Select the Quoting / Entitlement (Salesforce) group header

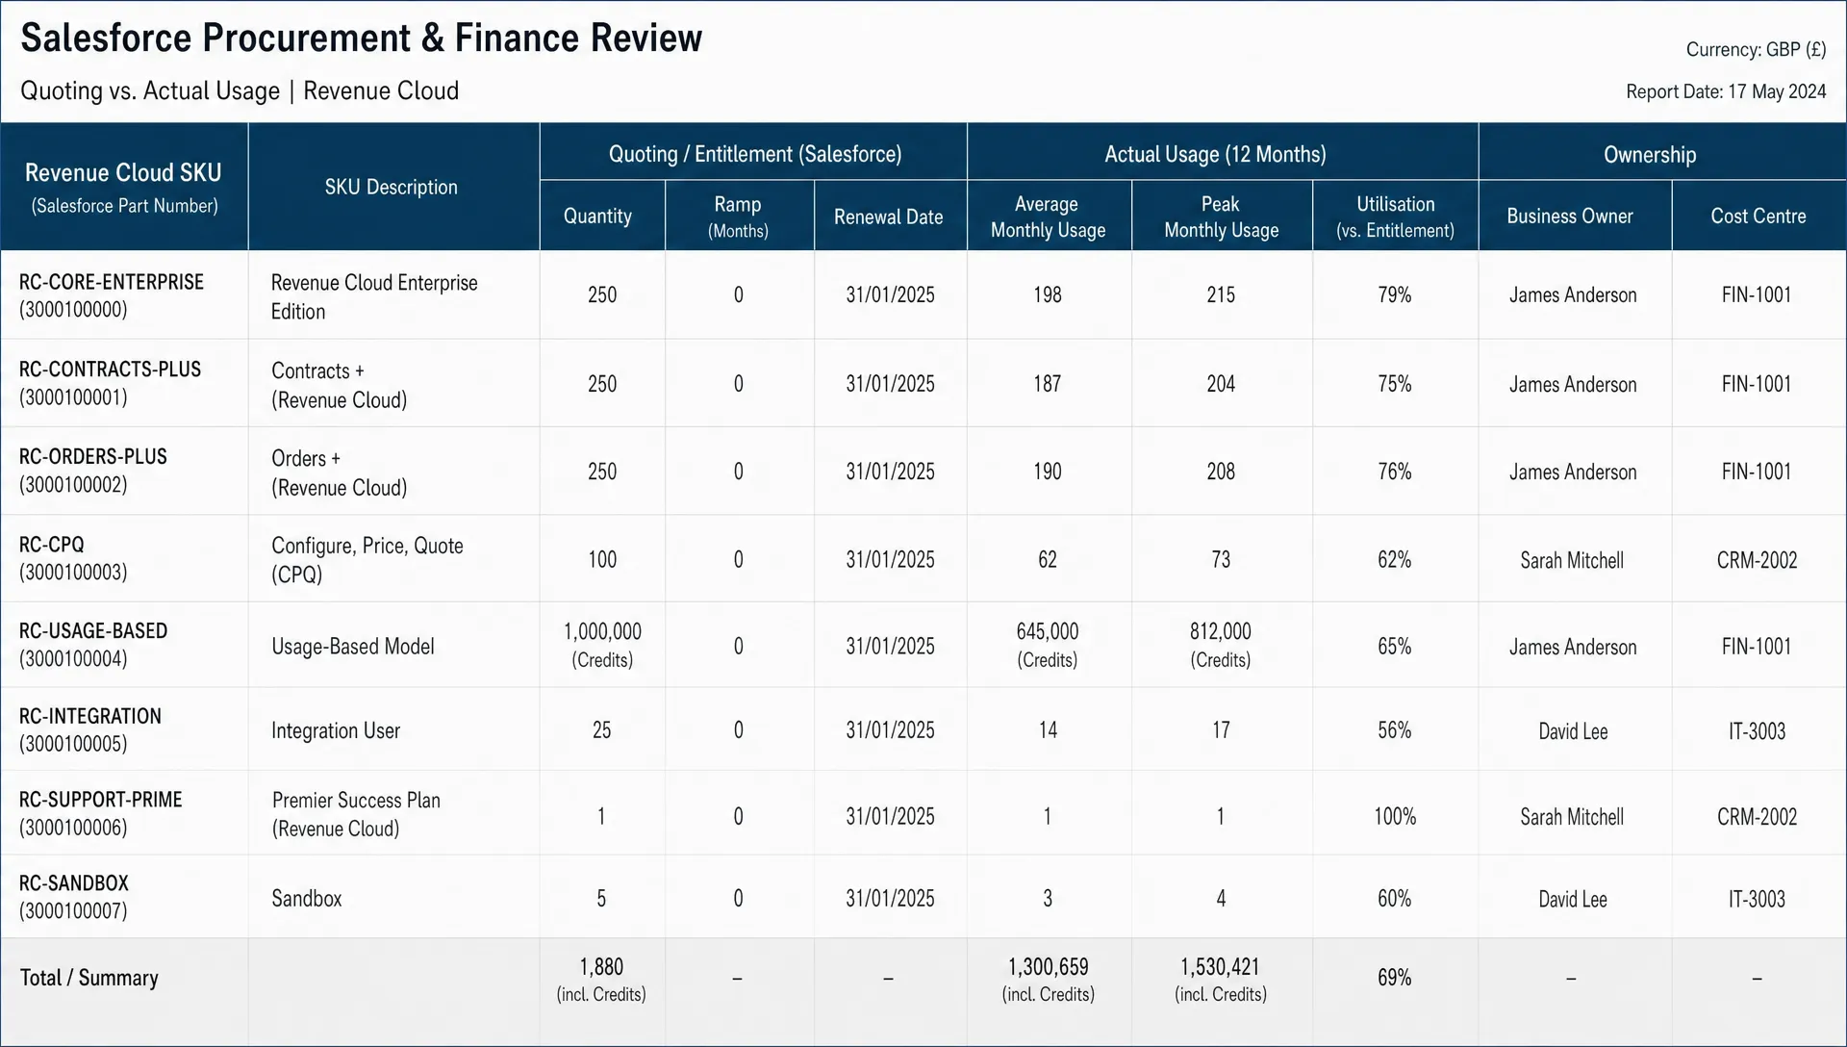click(754, 153)
